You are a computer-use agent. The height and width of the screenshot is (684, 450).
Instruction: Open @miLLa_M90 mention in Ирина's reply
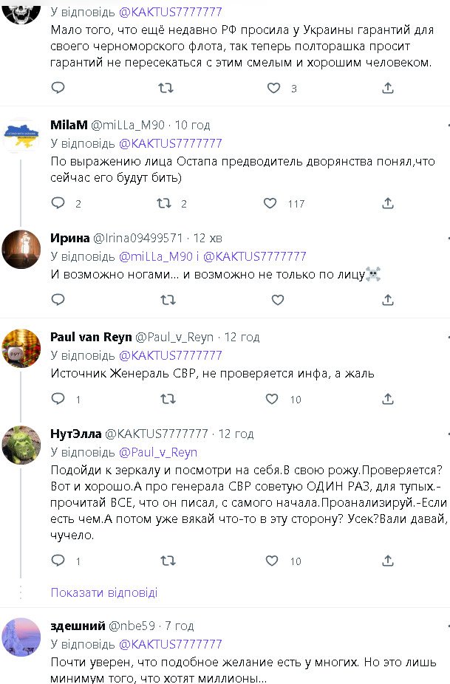tap(153, 256)
